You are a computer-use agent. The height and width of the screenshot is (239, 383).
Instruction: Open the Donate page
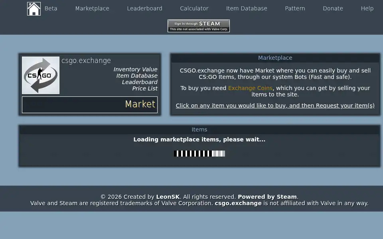click(333, 8)
